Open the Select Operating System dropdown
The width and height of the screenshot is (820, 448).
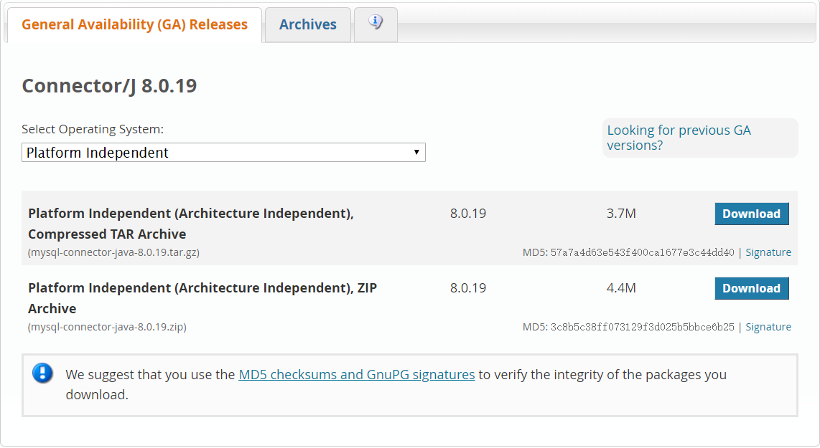click(223, 153)
